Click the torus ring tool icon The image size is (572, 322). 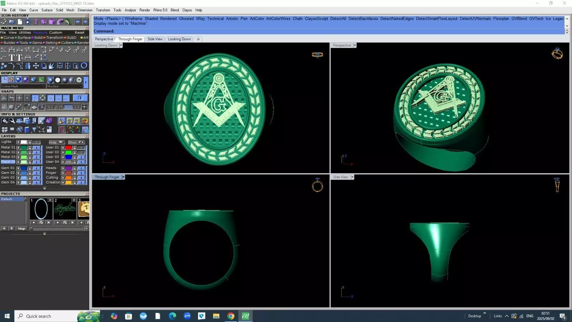84,65
